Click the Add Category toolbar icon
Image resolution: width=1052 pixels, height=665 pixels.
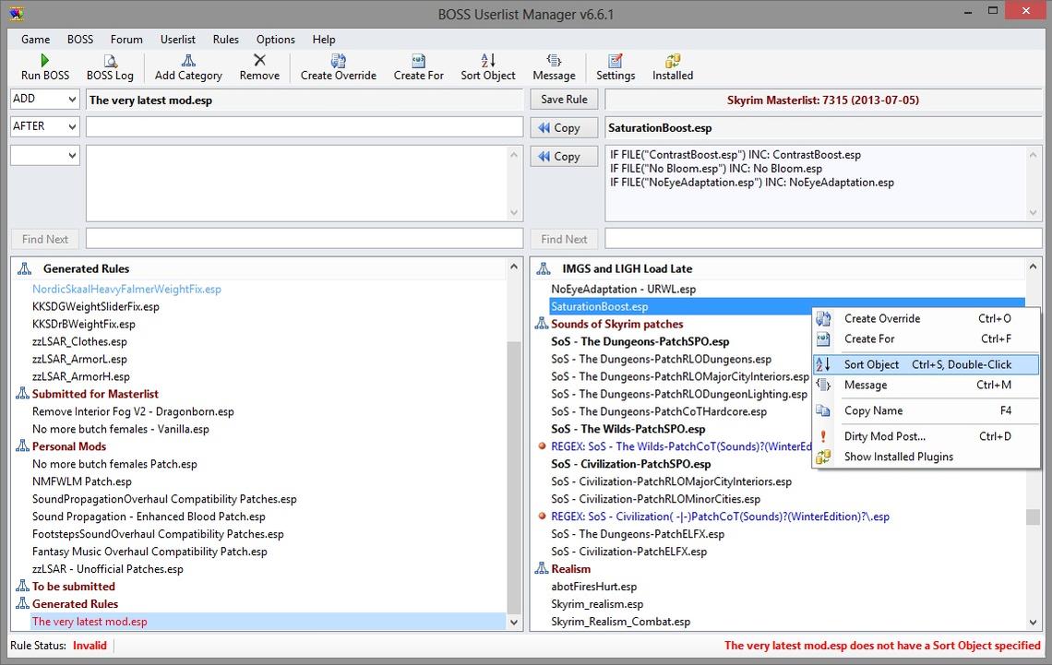(x=188, y=61)
